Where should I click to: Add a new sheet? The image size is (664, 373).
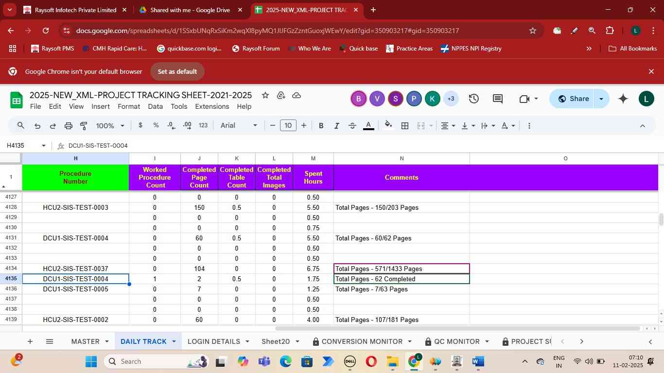pyautogui.click(x=30, y=341)
